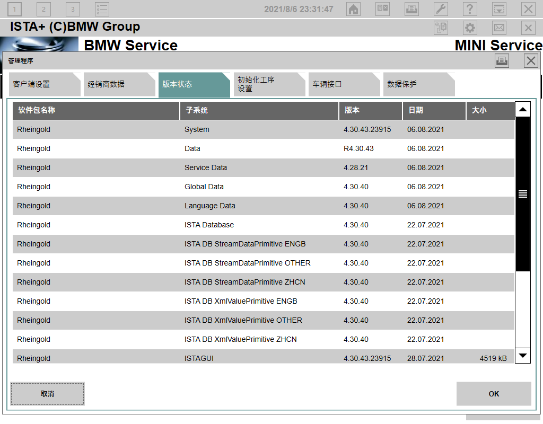
Task: Select ISTA DB XmlValuePrimitive ZHCN row
Action: (264, 339)
